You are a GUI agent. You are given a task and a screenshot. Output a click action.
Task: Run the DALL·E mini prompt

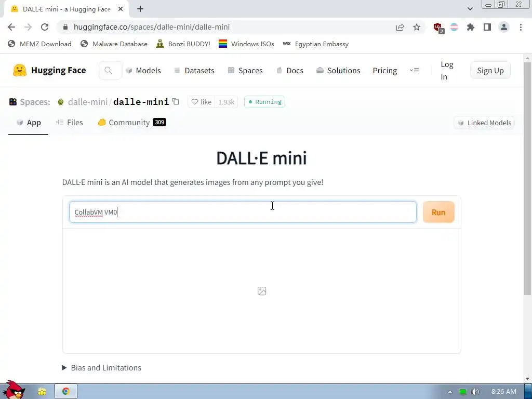(438, 212)
